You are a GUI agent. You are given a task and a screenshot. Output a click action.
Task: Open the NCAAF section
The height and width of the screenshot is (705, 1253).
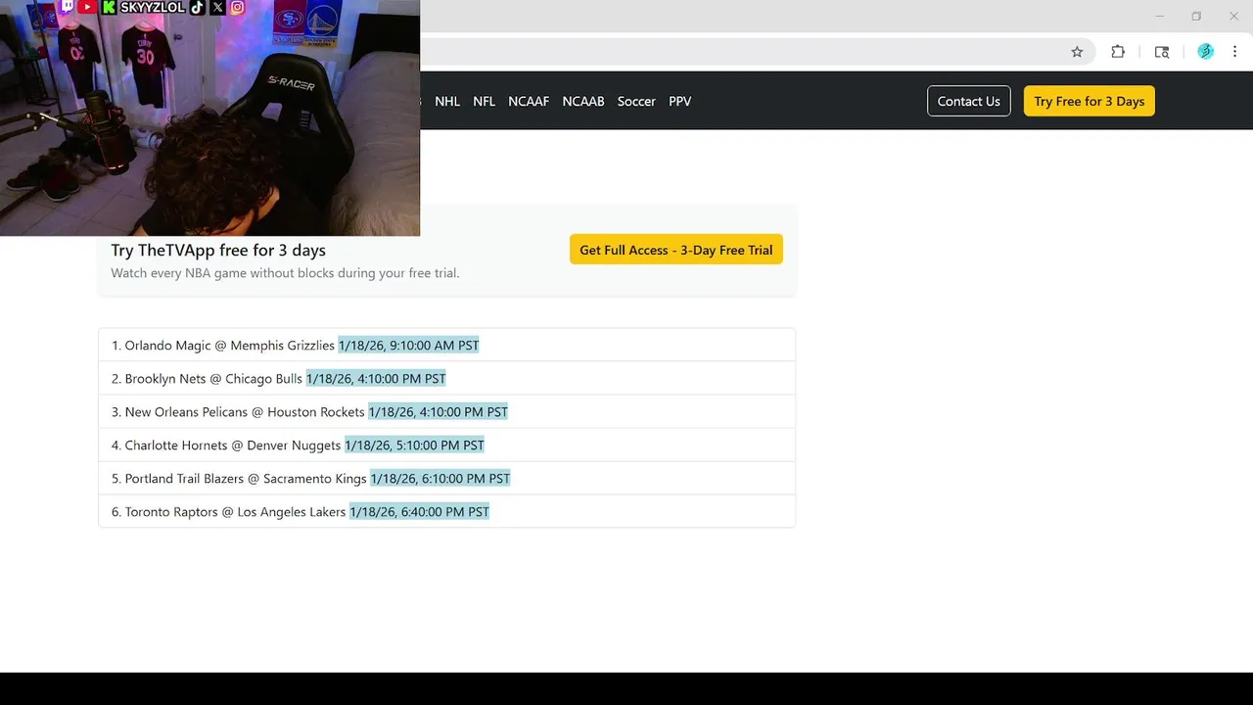coord(529,101)
